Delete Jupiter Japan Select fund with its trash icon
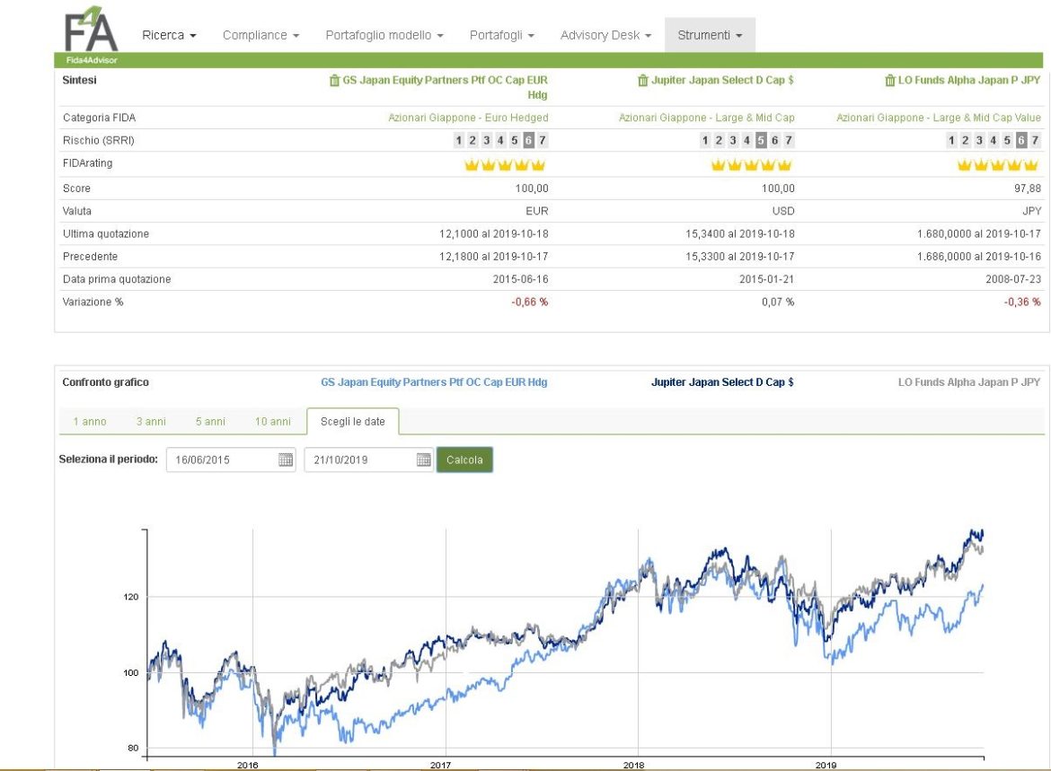 click(x=643, y=81)
